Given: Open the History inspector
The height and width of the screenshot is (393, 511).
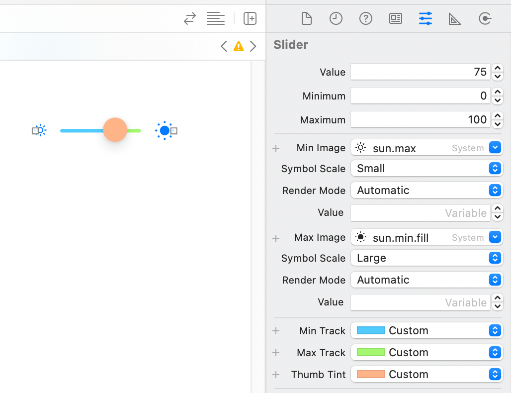Looking at the screenshot, I should click(x=336, y=18).
